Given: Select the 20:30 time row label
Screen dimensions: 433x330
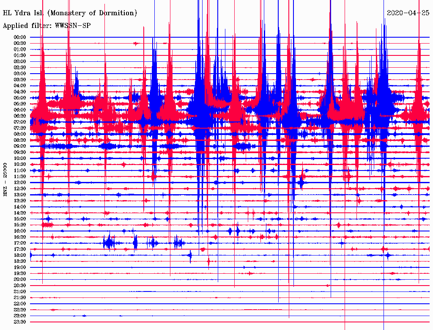Looking at the screenshot, I should point(20,286).
